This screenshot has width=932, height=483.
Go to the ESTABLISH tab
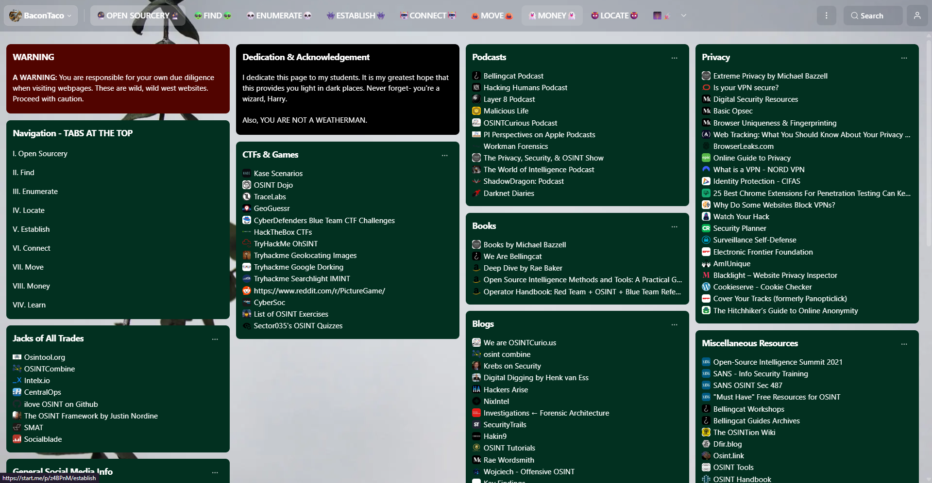click(x=356, y=16)
